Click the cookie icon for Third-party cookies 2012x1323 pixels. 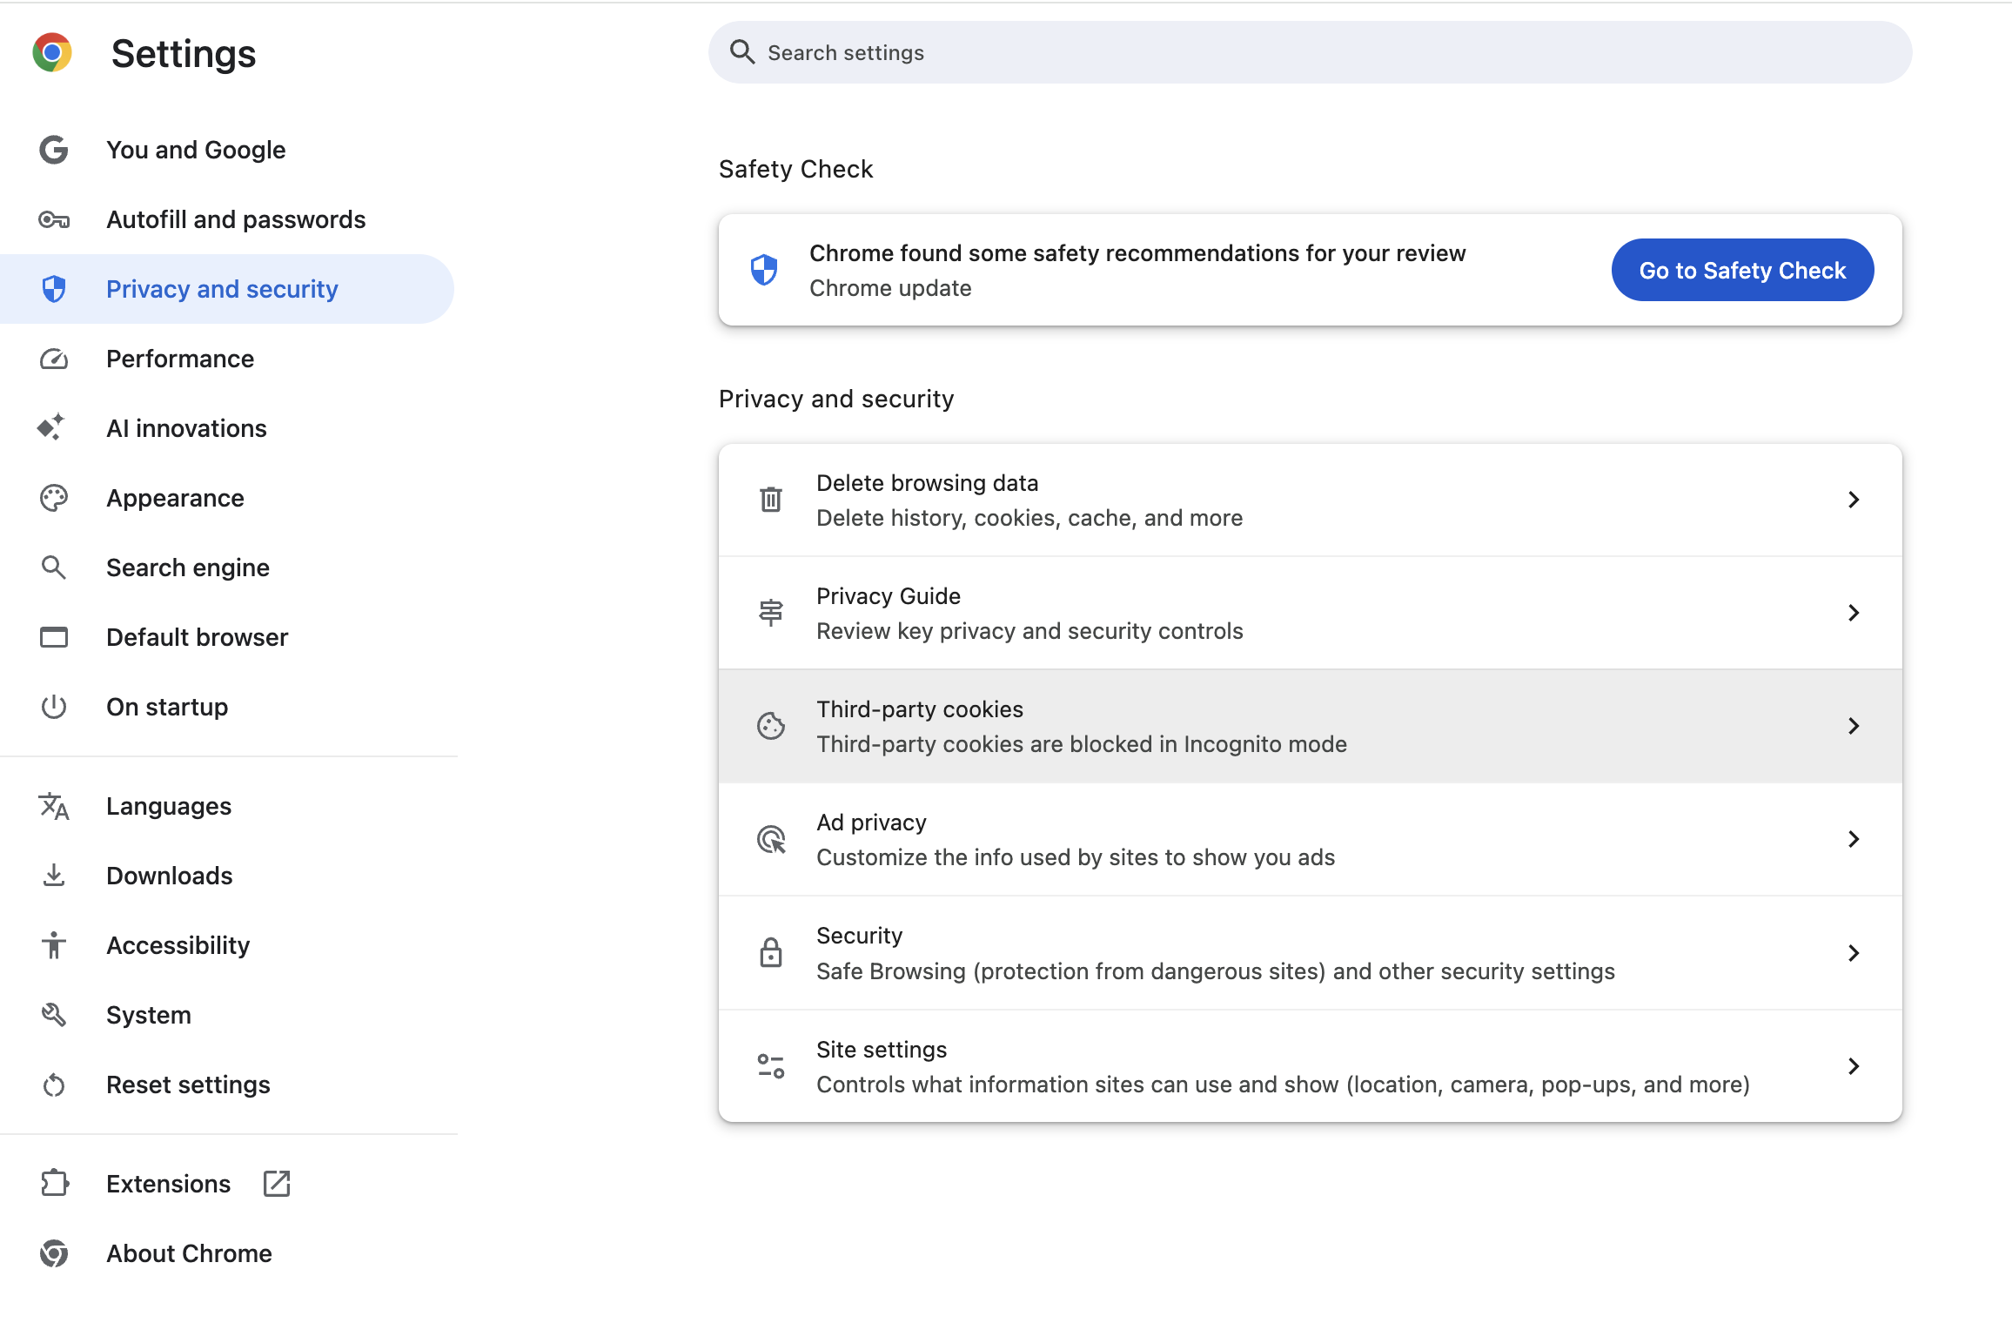[x=771, y=726]
